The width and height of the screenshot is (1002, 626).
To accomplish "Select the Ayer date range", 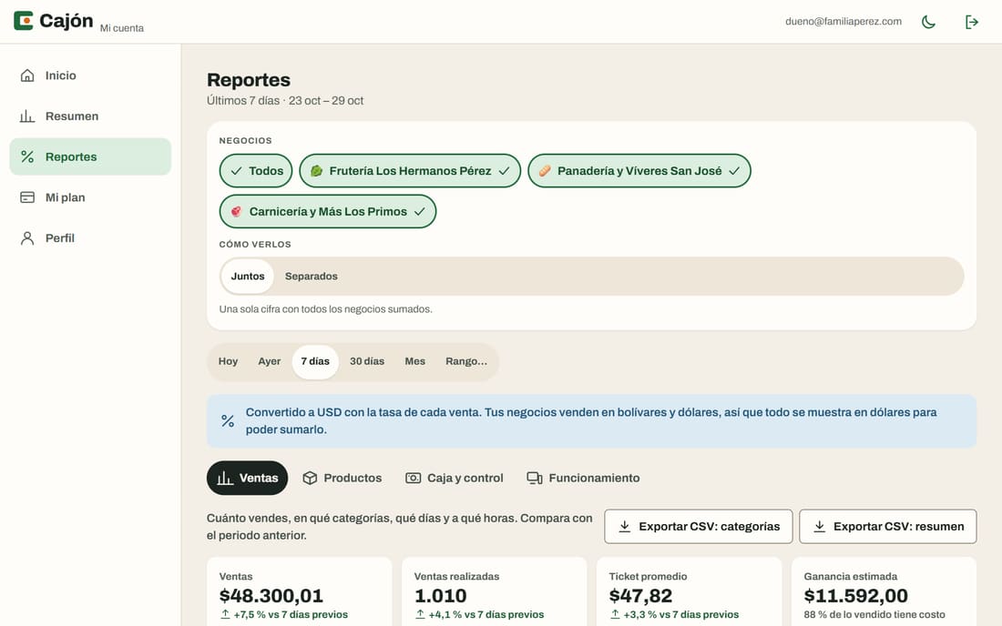I will pos(269,361).
